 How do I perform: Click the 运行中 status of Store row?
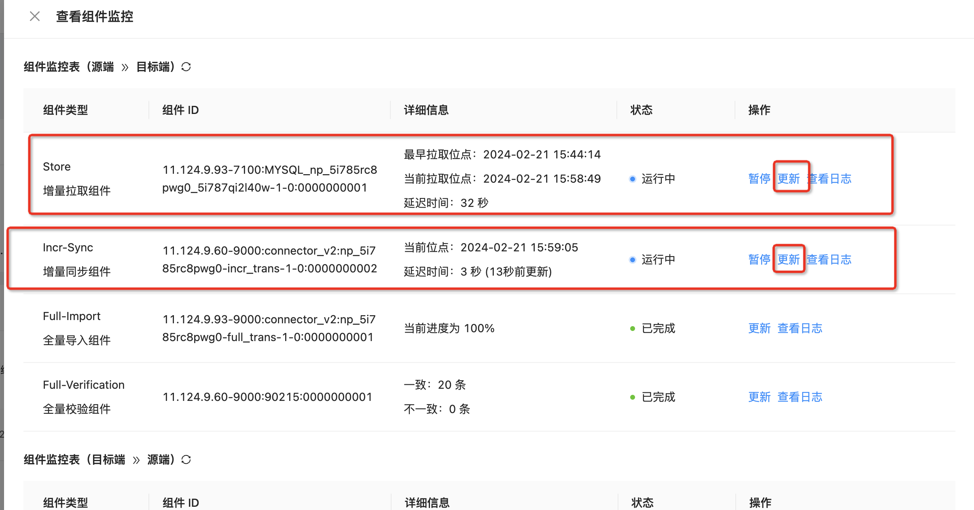pos(652,179)
